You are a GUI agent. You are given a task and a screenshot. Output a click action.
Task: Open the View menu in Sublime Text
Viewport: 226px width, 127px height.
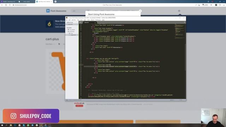(82, 20)
